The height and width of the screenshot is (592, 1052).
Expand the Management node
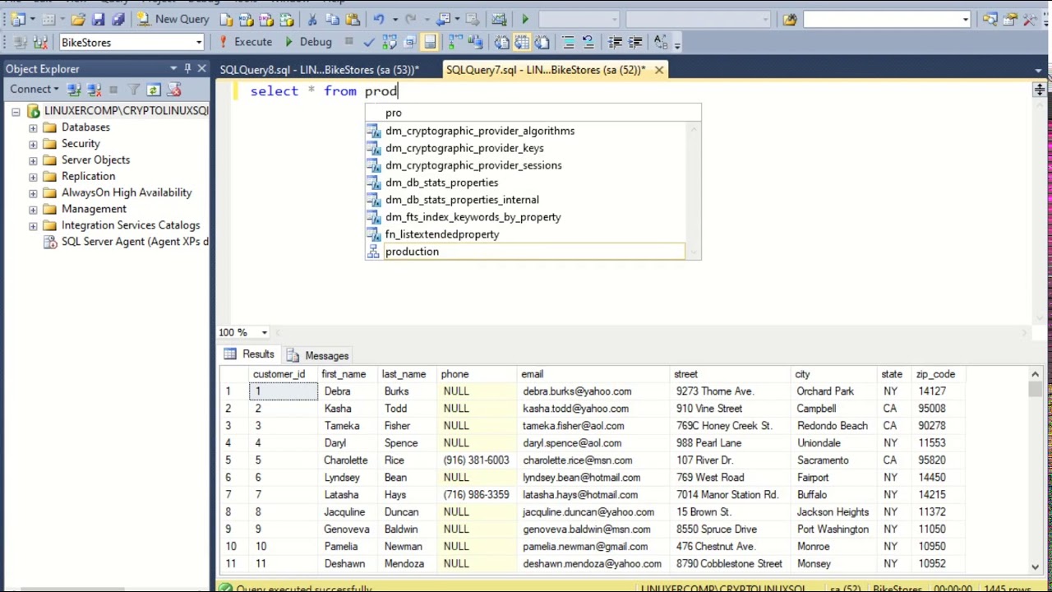pyautogui.click(x=33, y=210)
